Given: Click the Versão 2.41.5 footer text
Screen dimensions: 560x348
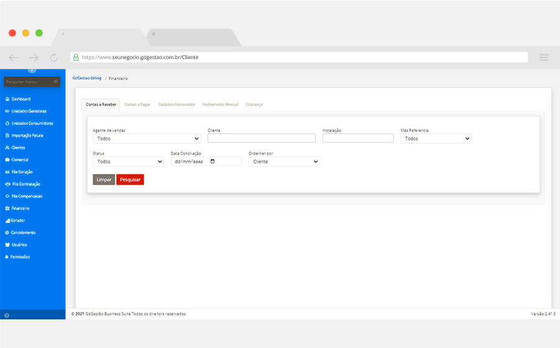Looking at the screenshot, I should click(543, 314).
